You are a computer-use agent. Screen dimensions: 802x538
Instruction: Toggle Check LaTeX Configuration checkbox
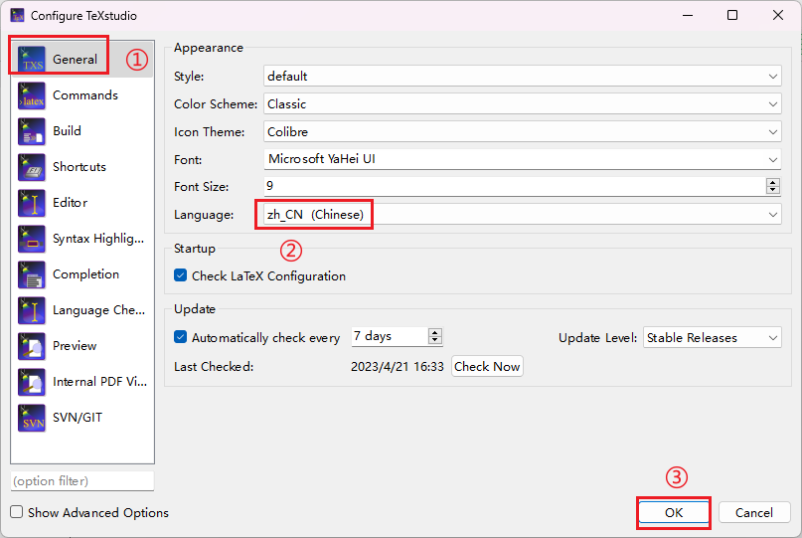point(180,275)
